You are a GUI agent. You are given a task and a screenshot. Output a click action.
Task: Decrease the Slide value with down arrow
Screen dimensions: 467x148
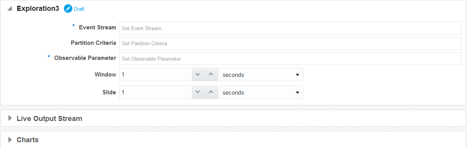coord(198,92)
